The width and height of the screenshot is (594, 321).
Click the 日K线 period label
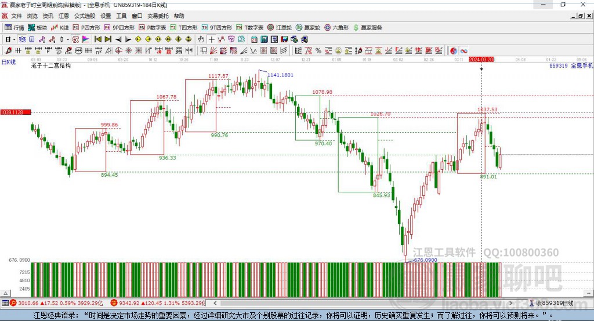pos(9,62)
